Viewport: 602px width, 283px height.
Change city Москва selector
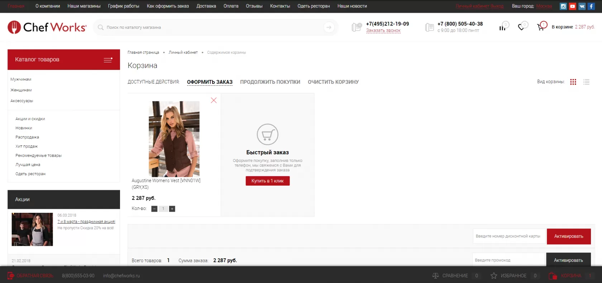coord(544,6)
